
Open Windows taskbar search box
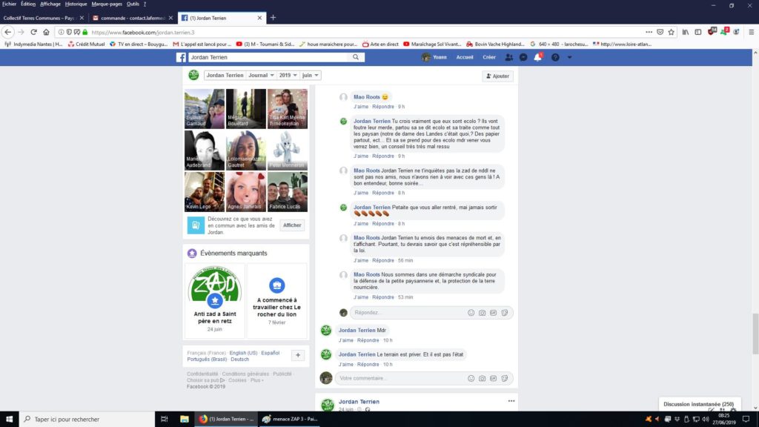point(85,420)
